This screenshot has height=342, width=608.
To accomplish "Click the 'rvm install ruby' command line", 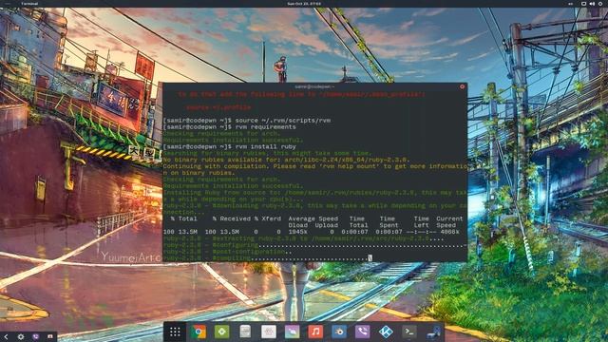I will [x=230, y=146].
